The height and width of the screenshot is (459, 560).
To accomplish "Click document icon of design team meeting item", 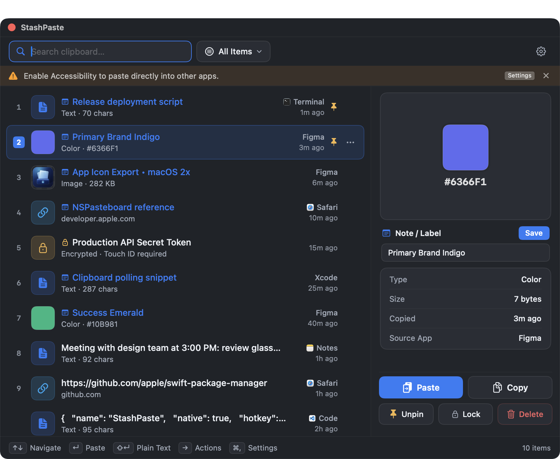I will pyautogui.click(x=43, y=353).
